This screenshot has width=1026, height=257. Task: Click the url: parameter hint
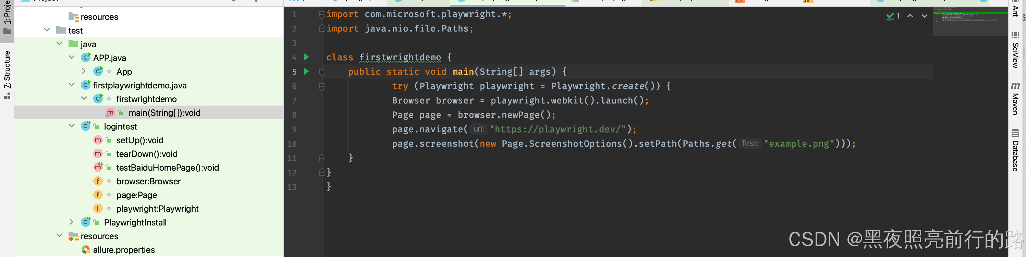point(478,129)
